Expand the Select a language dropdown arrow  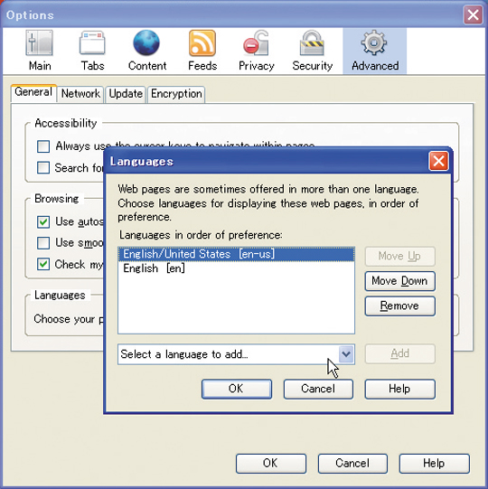pyautogui.click(x=346, y=354)
